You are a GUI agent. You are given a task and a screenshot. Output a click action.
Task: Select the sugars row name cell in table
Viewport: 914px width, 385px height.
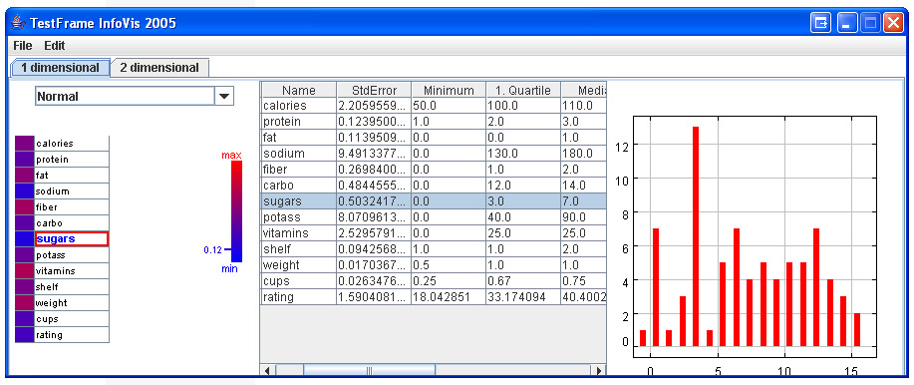pyautogui.click(x=298, y=201)
